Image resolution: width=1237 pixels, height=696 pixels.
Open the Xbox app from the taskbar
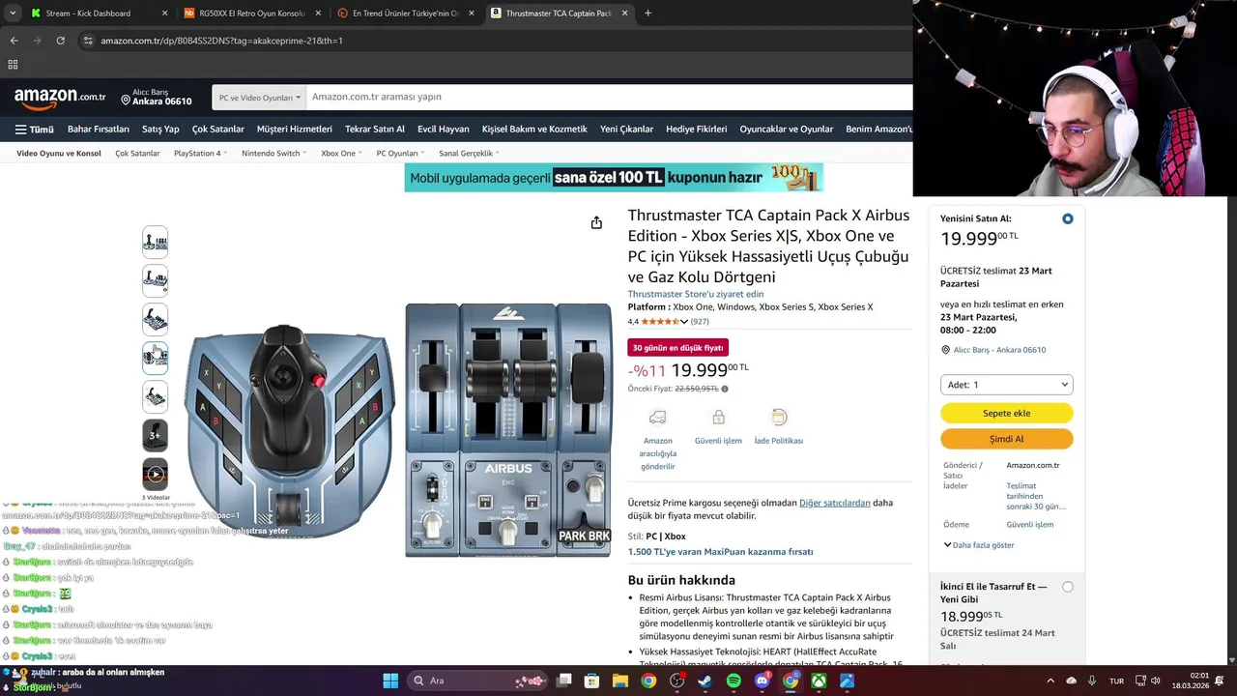click(x=819, y=681)
